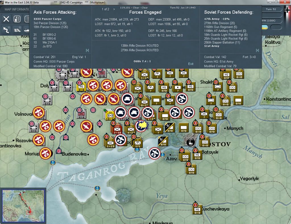Click the bold '51st Army' header in the defender list
This screenshot has height=224, width=291.
pos(211,46)
